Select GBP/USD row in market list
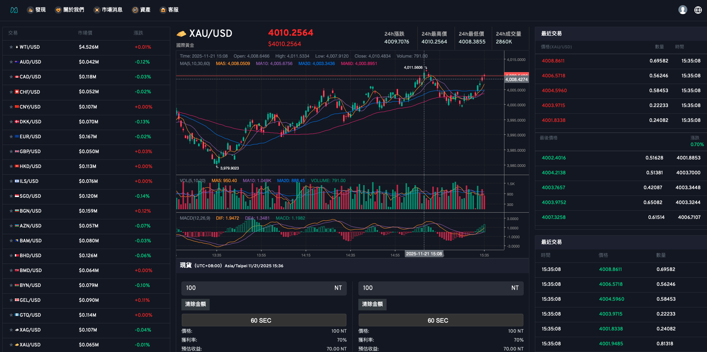 pos(86,152)
